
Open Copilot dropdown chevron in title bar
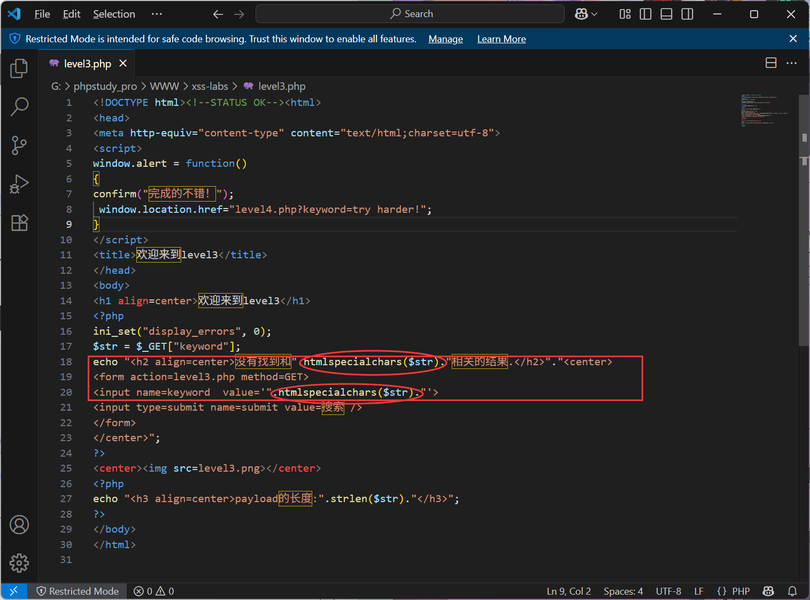[595, 14]
